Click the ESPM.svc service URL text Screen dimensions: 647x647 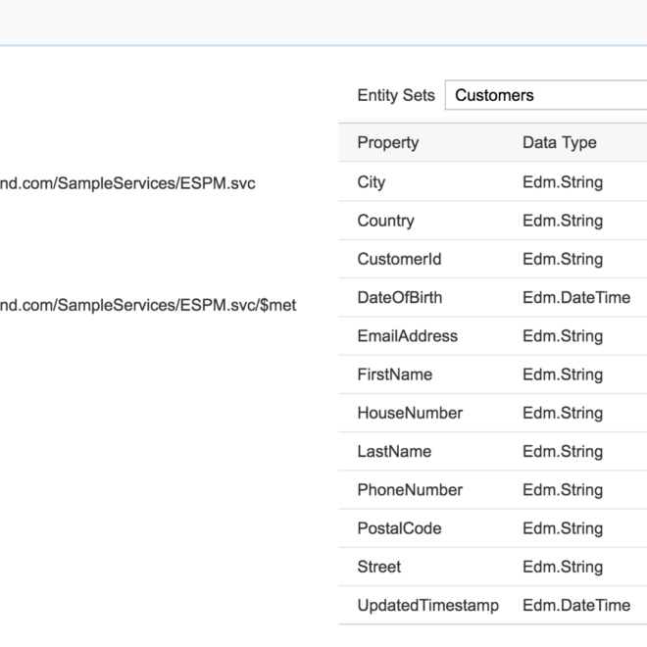click(127, 183)
